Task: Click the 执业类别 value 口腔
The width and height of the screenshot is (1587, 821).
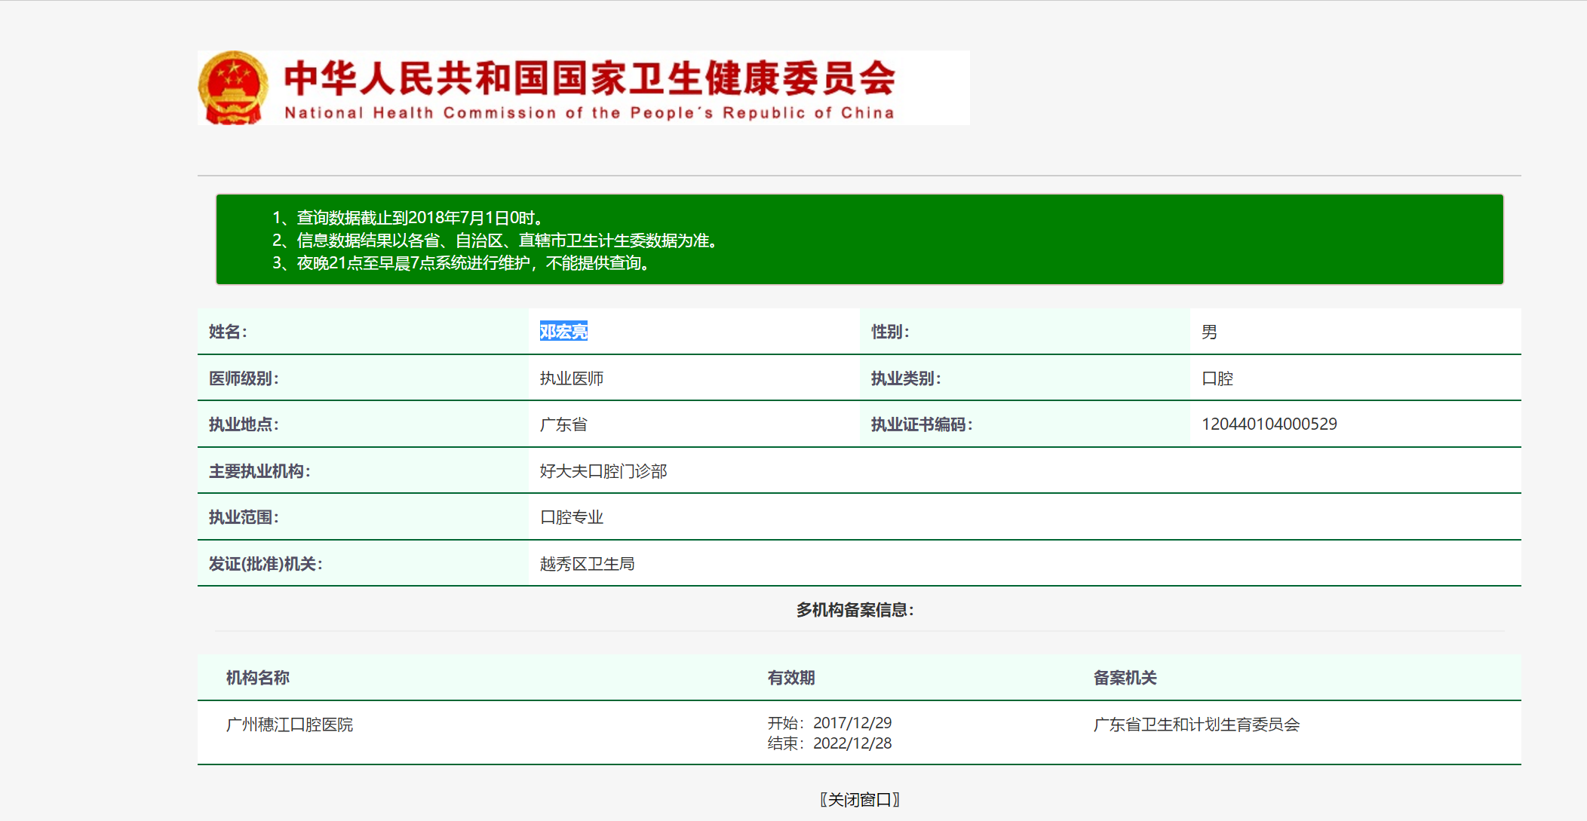Action: [x=1217, y=378]
